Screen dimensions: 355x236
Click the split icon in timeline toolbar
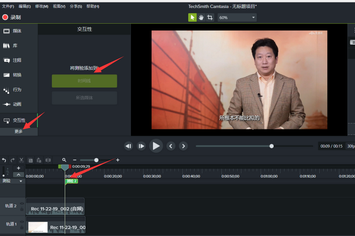click(x=48, y=160)
